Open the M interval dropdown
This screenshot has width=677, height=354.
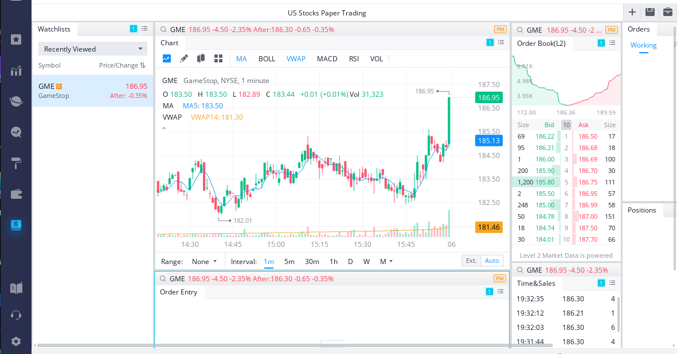pyautogui.click(x=386, y=261)
